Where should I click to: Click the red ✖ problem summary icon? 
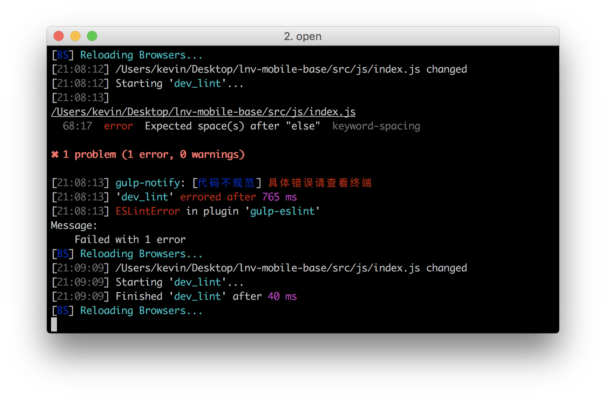coord(55,154)
